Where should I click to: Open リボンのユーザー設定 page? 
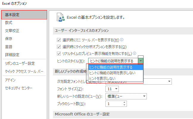[20, 64]
